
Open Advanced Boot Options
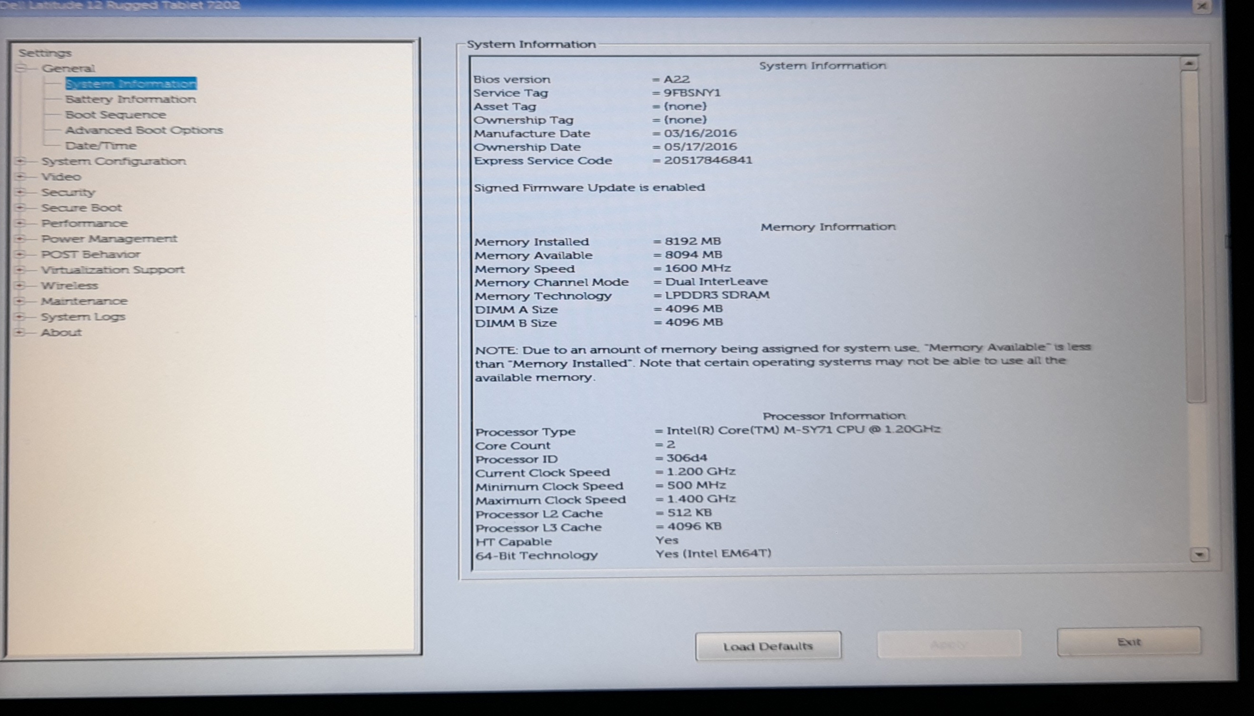(x=144, y=130)
